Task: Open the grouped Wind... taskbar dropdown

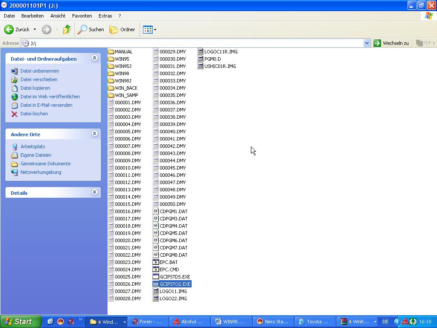Action: (125, 322)
